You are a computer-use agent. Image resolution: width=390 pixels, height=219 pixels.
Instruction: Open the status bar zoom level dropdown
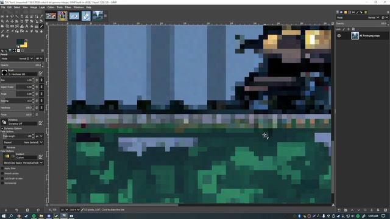click(74, 210)
